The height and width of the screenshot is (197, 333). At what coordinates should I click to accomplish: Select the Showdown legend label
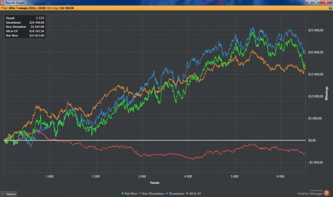click(x=176, y=194)
